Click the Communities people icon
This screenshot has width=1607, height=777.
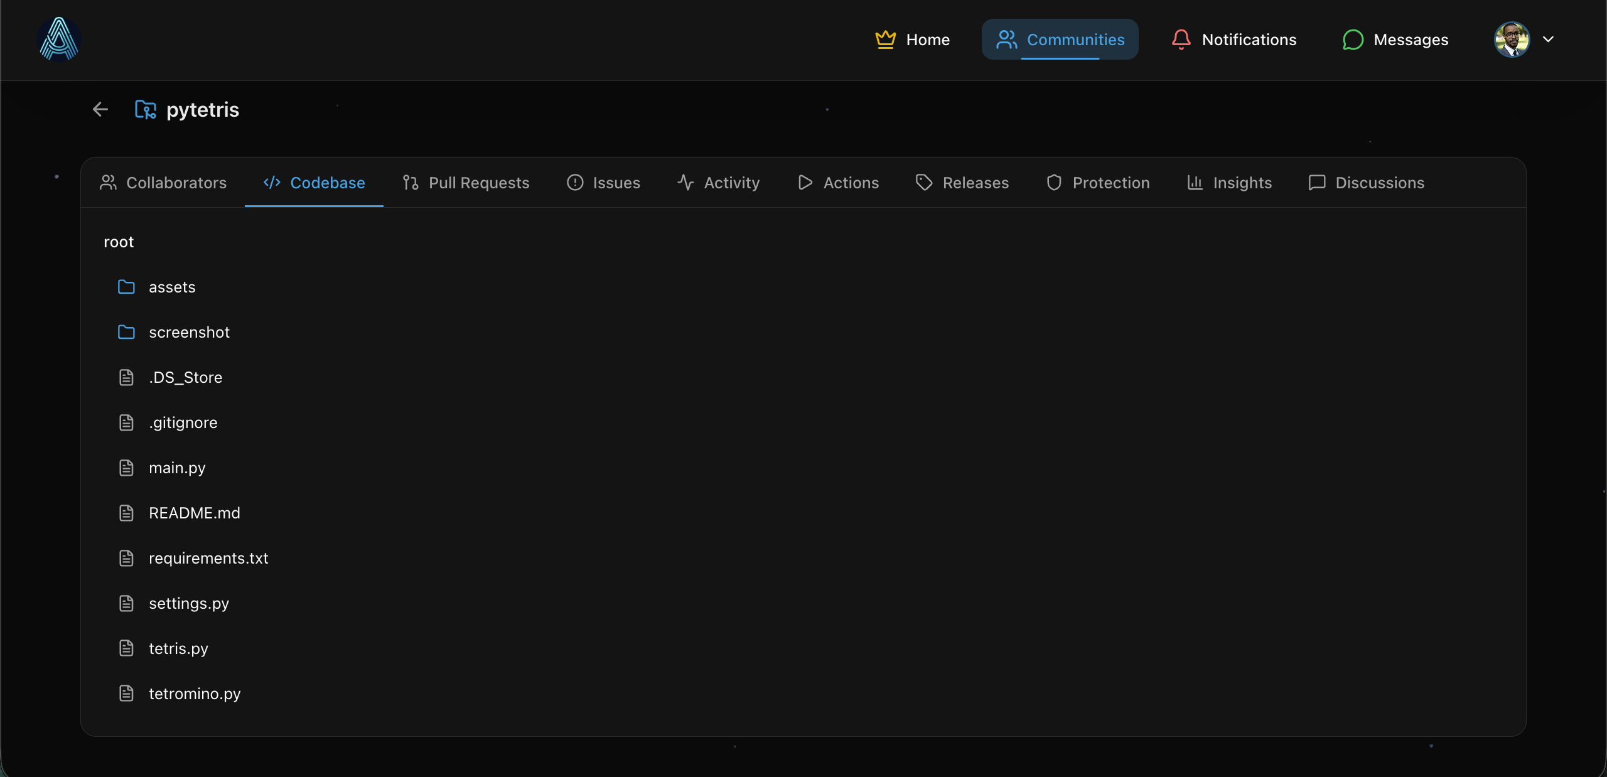tap(1007, 40)
